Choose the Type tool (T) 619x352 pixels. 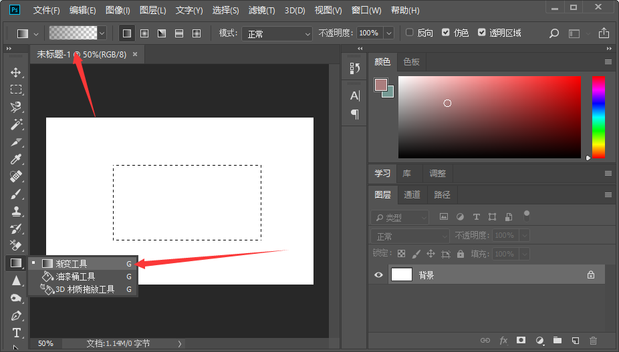[x=16, y=333]
